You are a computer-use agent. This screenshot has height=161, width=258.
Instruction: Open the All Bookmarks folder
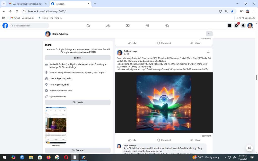pyautogui.click(x=246, y=18)
